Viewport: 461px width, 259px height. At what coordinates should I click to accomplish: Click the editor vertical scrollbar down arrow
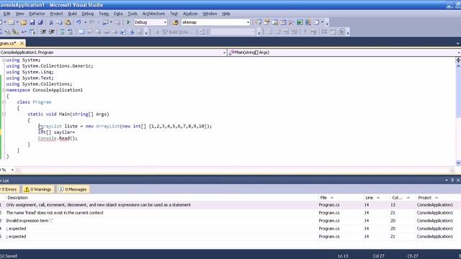click(458, 163)
